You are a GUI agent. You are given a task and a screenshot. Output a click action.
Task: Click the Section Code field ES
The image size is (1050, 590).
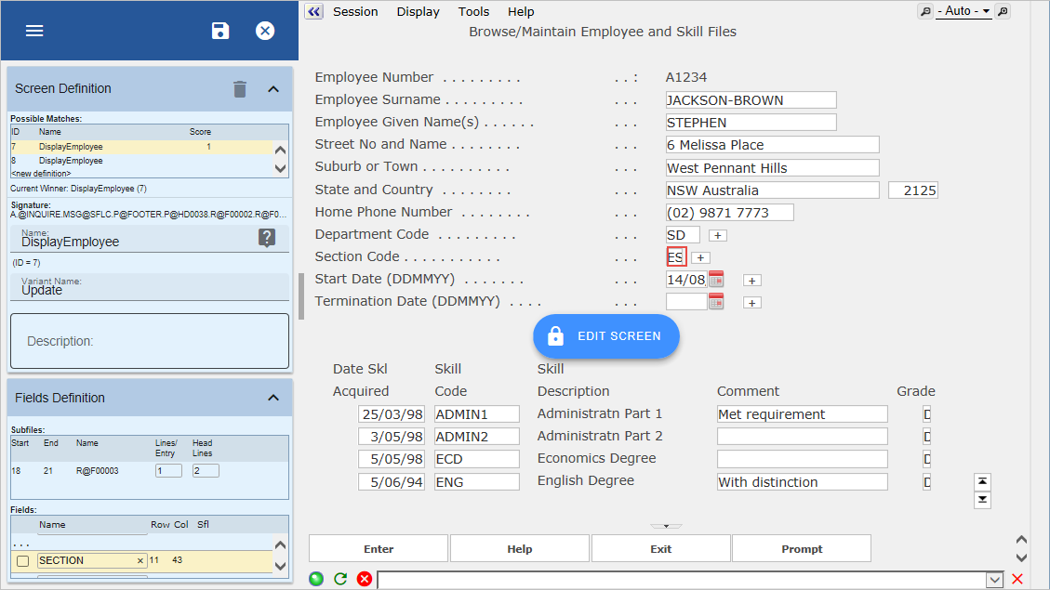tap(676, 257)
